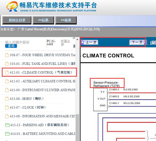Click the tree list vertical scrollbar thumb
This screenshot has width=156, height=141.
point(77,127)
